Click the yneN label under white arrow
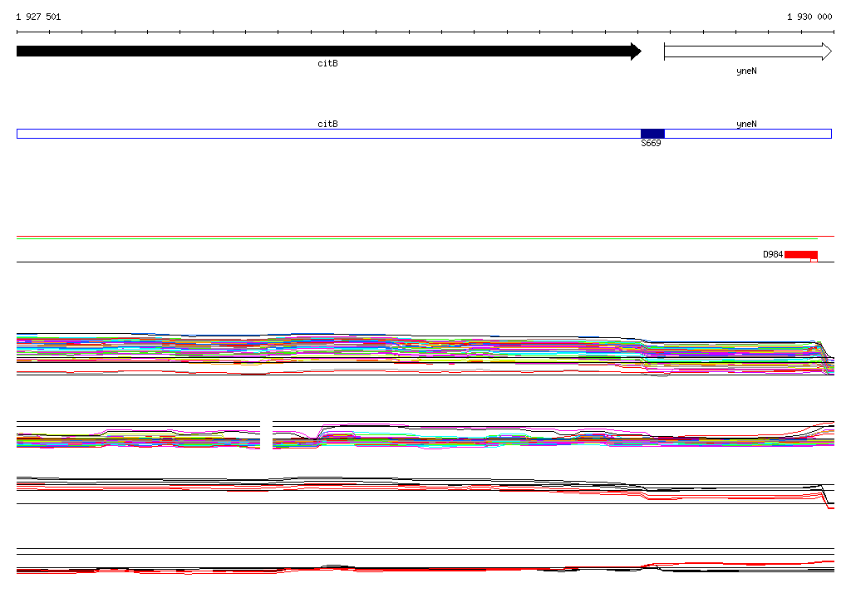Screen dimensions: 851x593 [747, 71]
